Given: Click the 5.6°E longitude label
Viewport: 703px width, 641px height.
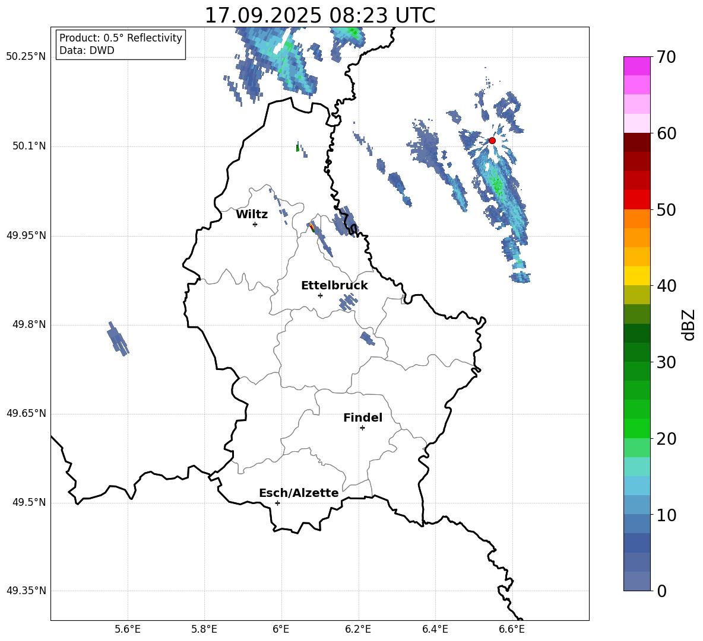Looking at the screenshot, I should click(128, 629).
